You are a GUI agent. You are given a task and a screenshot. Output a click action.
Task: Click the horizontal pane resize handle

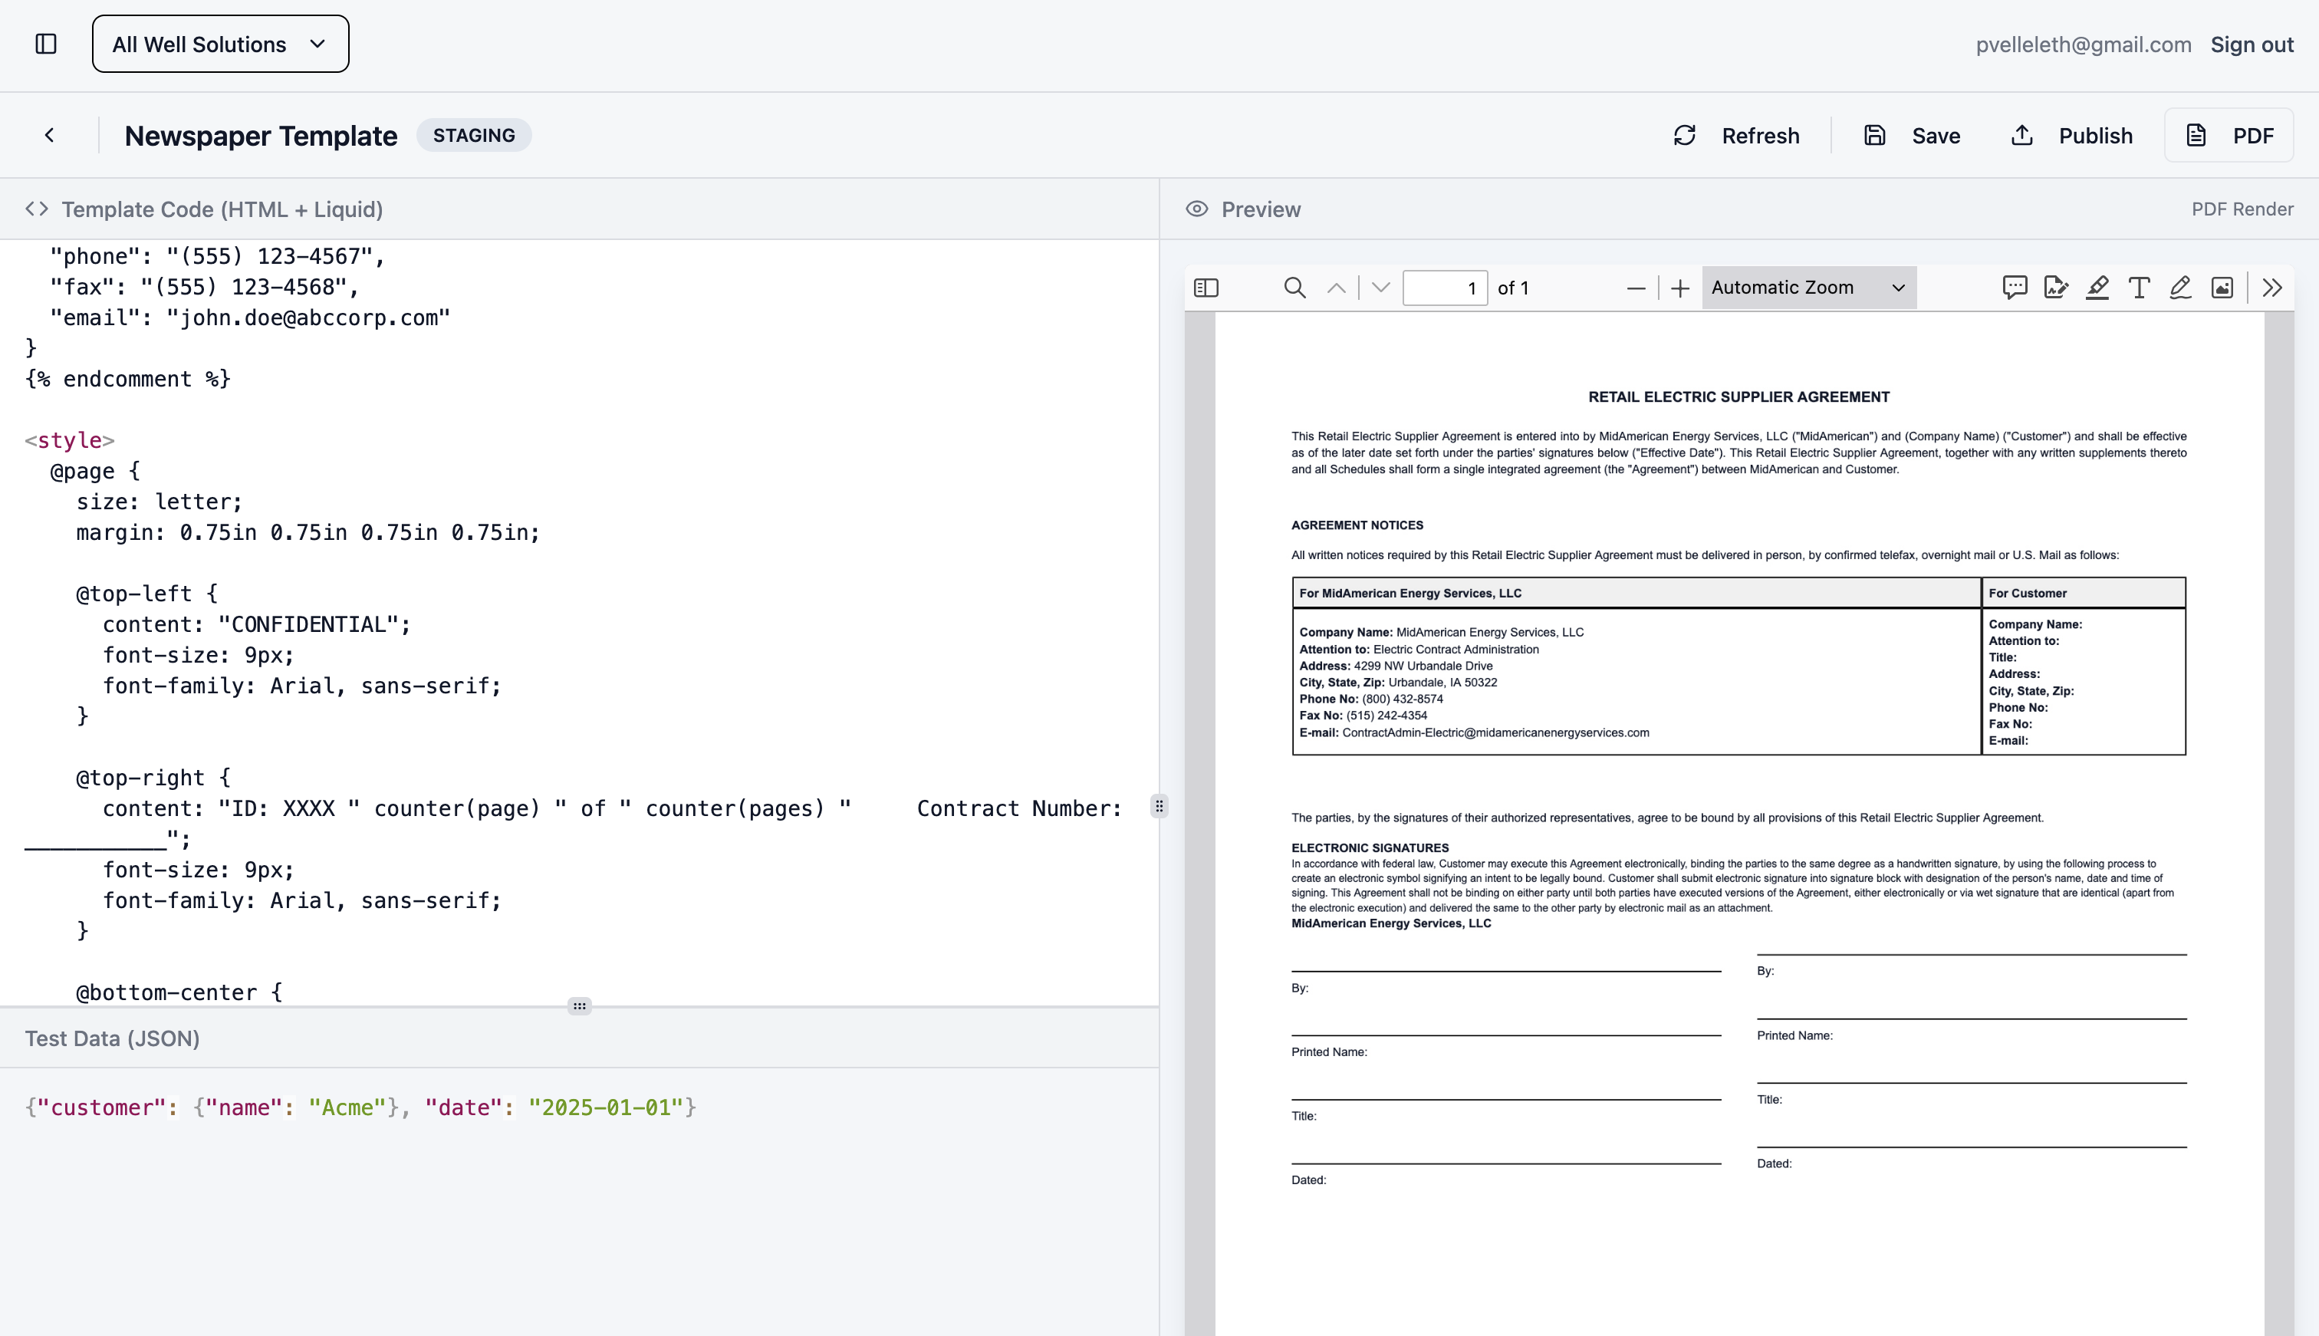(x=579, y=1005)
